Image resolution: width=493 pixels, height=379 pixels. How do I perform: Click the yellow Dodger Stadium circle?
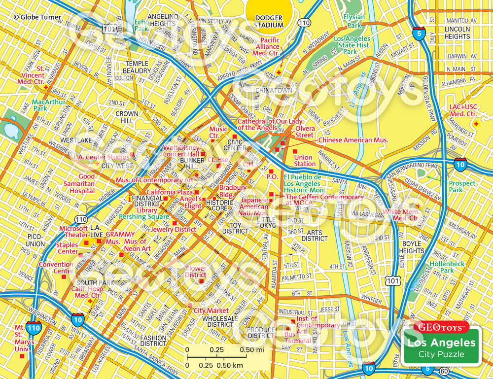tap(269, 15)
